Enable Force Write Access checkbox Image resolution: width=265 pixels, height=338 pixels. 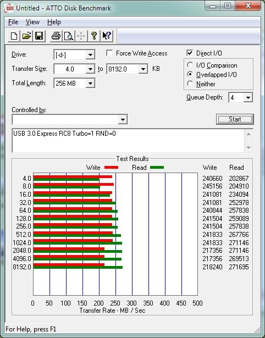109,53
